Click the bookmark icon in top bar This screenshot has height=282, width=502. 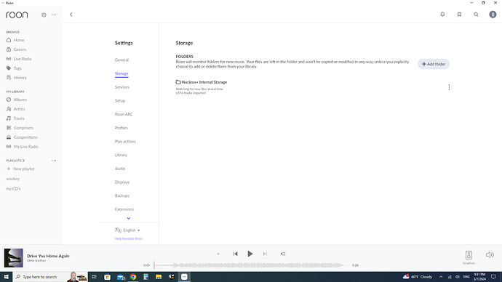pos(459,15)
